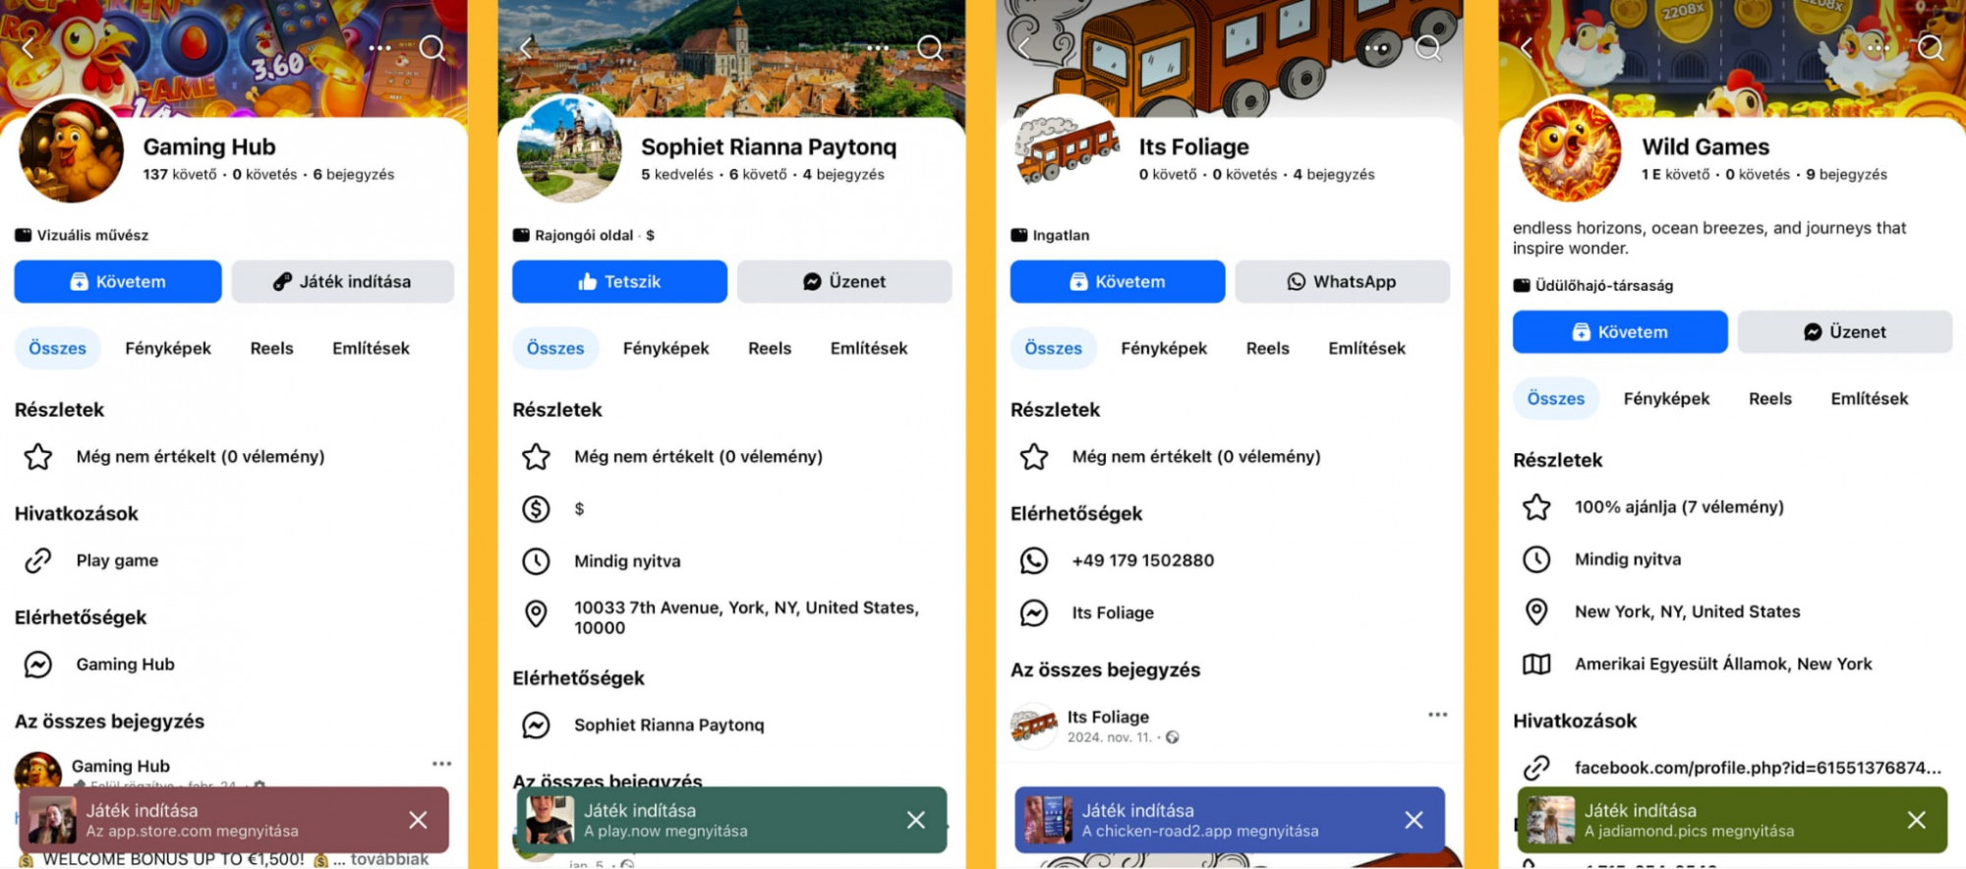The width and height of the screenshot is (1966, 869).
Task: Open more options on Wild Games header
Action: (x=1879, y=47)
